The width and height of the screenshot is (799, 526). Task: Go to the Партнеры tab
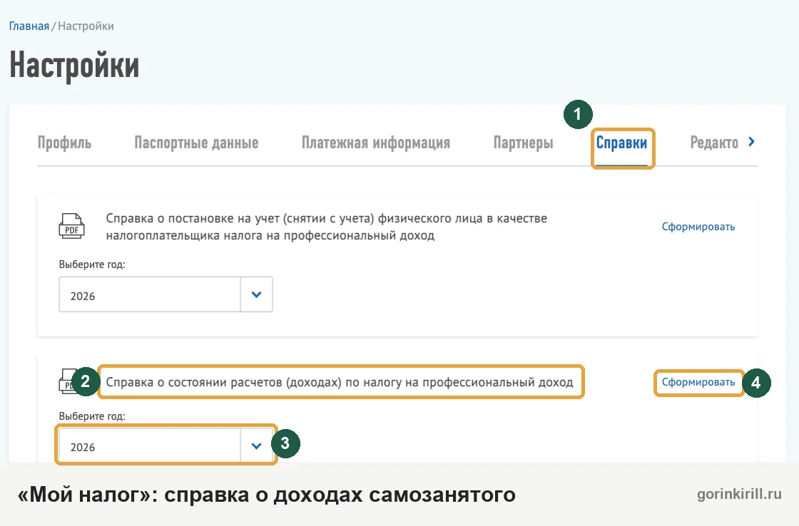click(523, 143)
